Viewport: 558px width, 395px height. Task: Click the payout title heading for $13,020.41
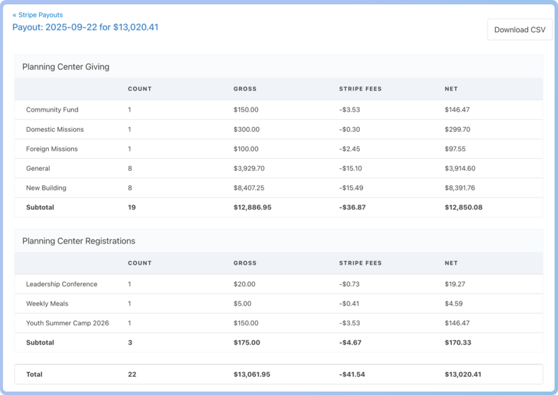click(85, 27)
